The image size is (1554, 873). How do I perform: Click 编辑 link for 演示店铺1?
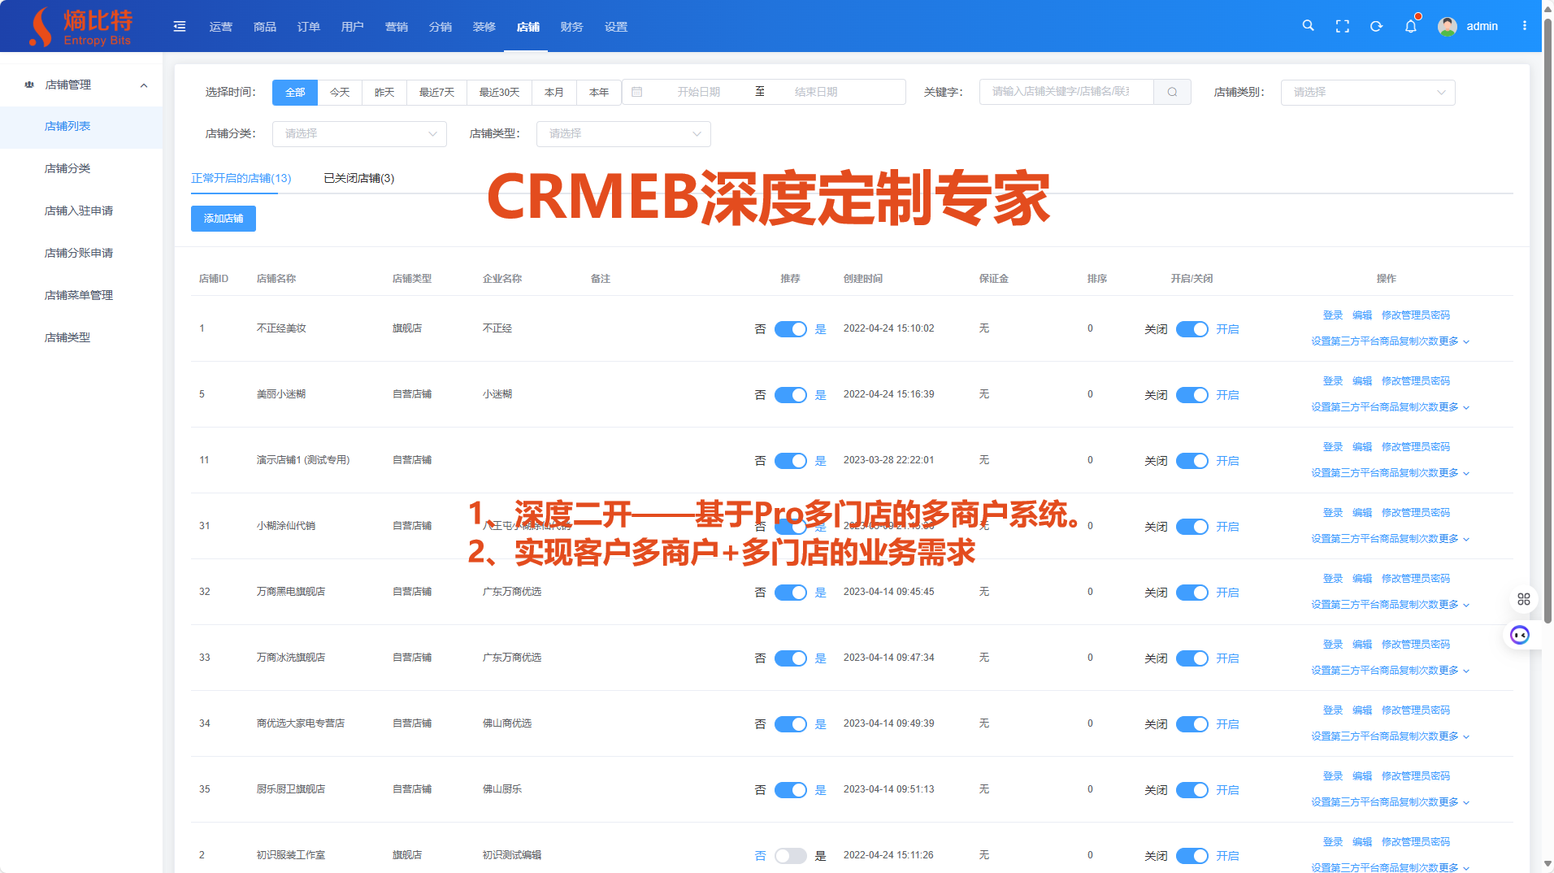tap(1362, 447)
